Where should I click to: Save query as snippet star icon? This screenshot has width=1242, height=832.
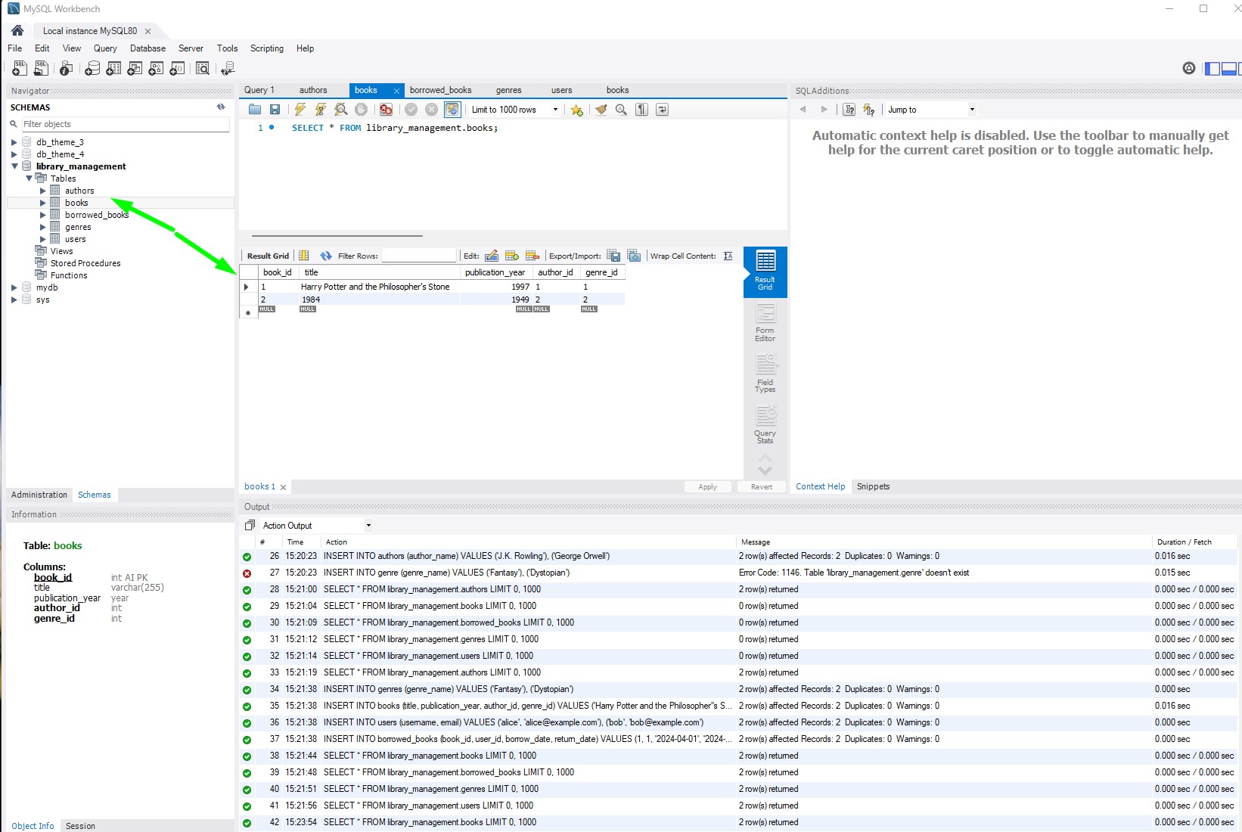tap(577, 110)
